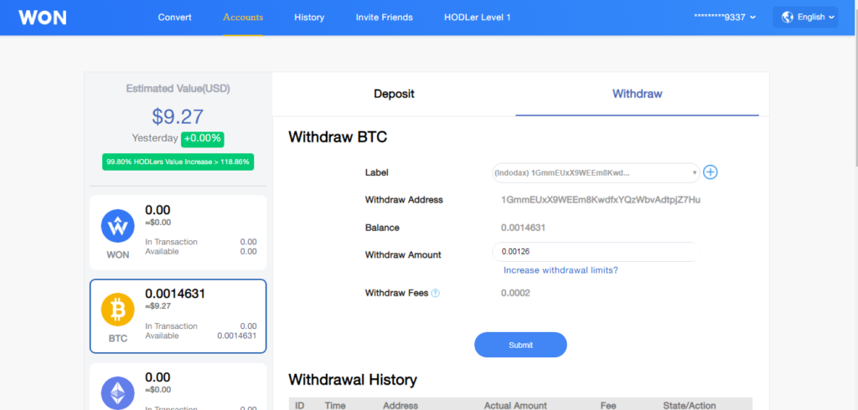Click the Withdraw BTC heading
The width and height of the screenshot is (858, 410).
(338, 136)
